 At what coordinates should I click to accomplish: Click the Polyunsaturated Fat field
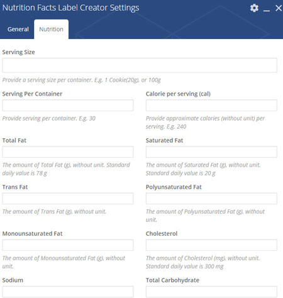(x=211, y=199)
